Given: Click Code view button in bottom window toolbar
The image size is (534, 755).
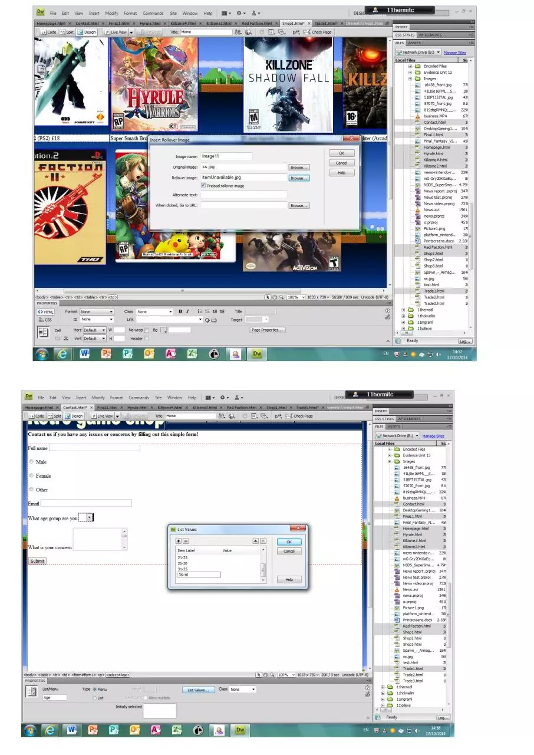Looking at the screenshot, I should (x=37, y=416).
